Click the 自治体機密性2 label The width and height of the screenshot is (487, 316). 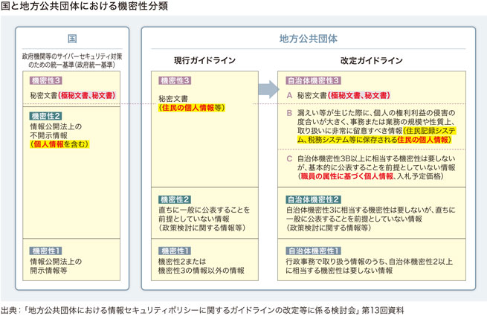click(313, 199)
